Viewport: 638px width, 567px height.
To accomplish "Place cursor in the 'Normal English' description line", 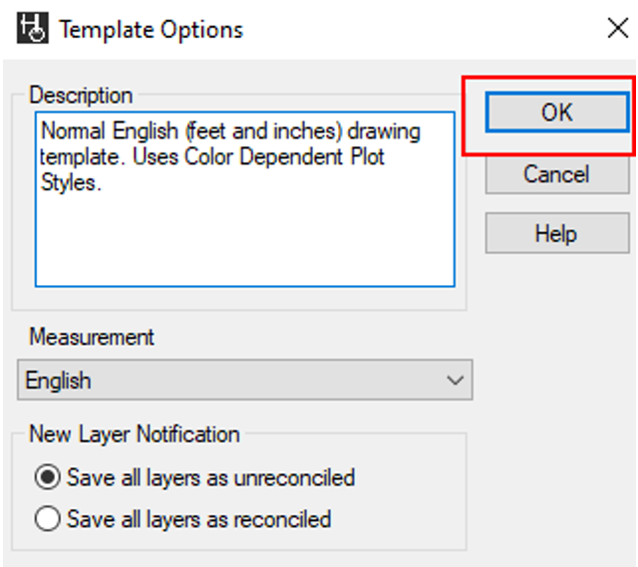I will [x=230, y=132].
